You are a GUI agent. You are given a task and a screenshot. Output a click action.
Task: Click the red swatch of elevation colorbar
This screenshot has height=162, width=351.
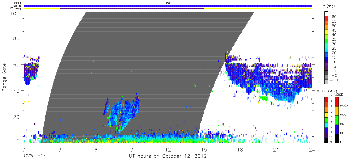tap(326, 19)
